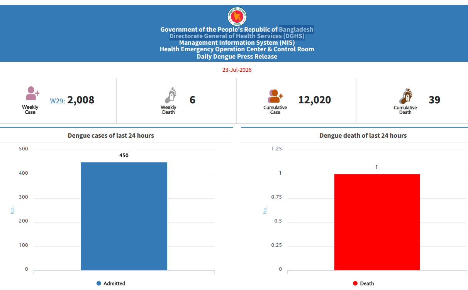Toggle the Admitted legend item
Screen dimensions: 468x290
pos(111,283)
